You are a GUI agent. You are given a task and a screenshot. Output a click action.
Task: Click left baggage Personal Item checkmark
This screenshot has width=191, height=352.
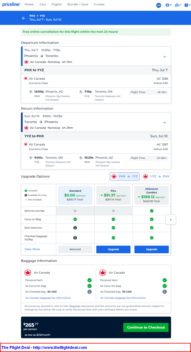click(90, 280)
